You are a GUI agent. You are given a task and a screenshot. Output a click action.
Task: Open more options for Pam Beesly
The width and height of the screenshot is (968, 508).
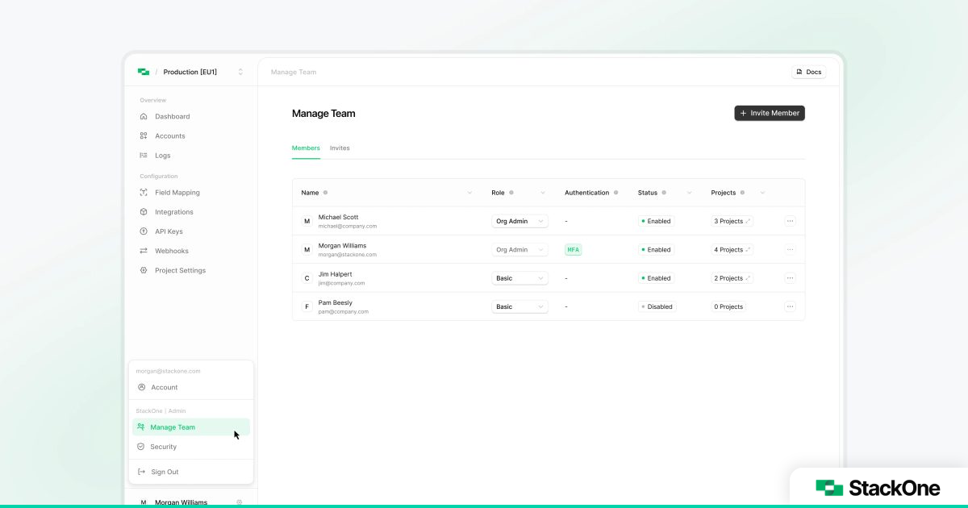(790, 306)
